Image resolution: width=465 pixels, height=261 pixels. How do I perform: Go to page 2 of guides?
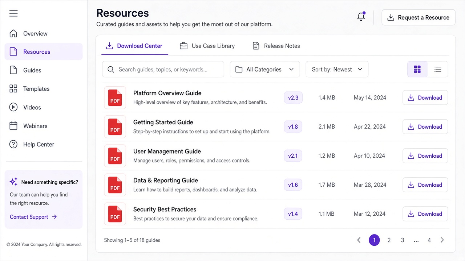click(x=389, y=240)
